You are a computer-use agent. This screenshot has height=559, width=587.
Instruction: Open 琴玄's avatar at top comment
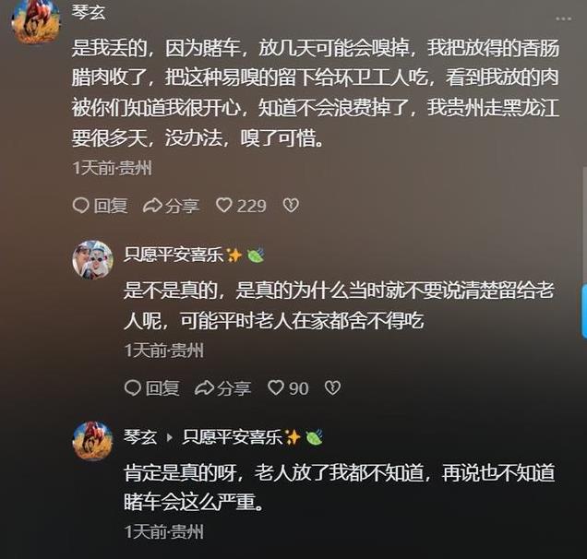36,21
